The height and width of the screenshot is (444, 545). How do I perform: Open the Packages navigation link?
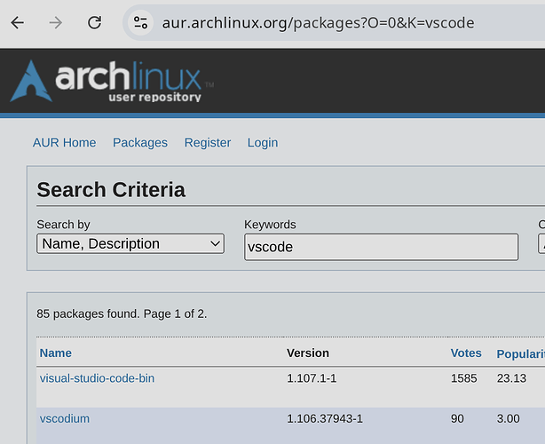tap(140, 142)
